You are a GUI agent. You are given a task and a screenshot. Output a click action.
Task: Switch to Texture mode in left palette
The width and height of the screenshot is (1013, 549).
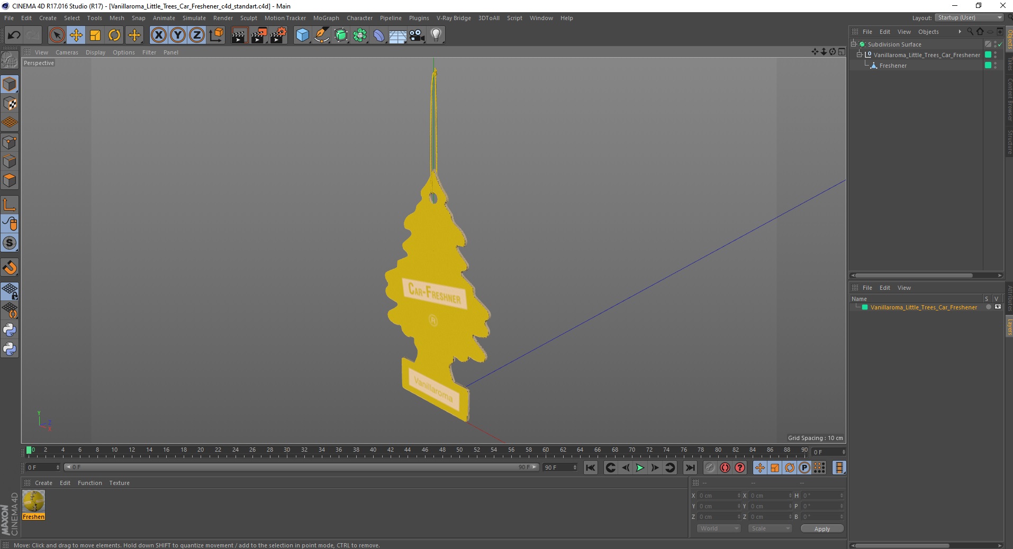tap(10, 104)
